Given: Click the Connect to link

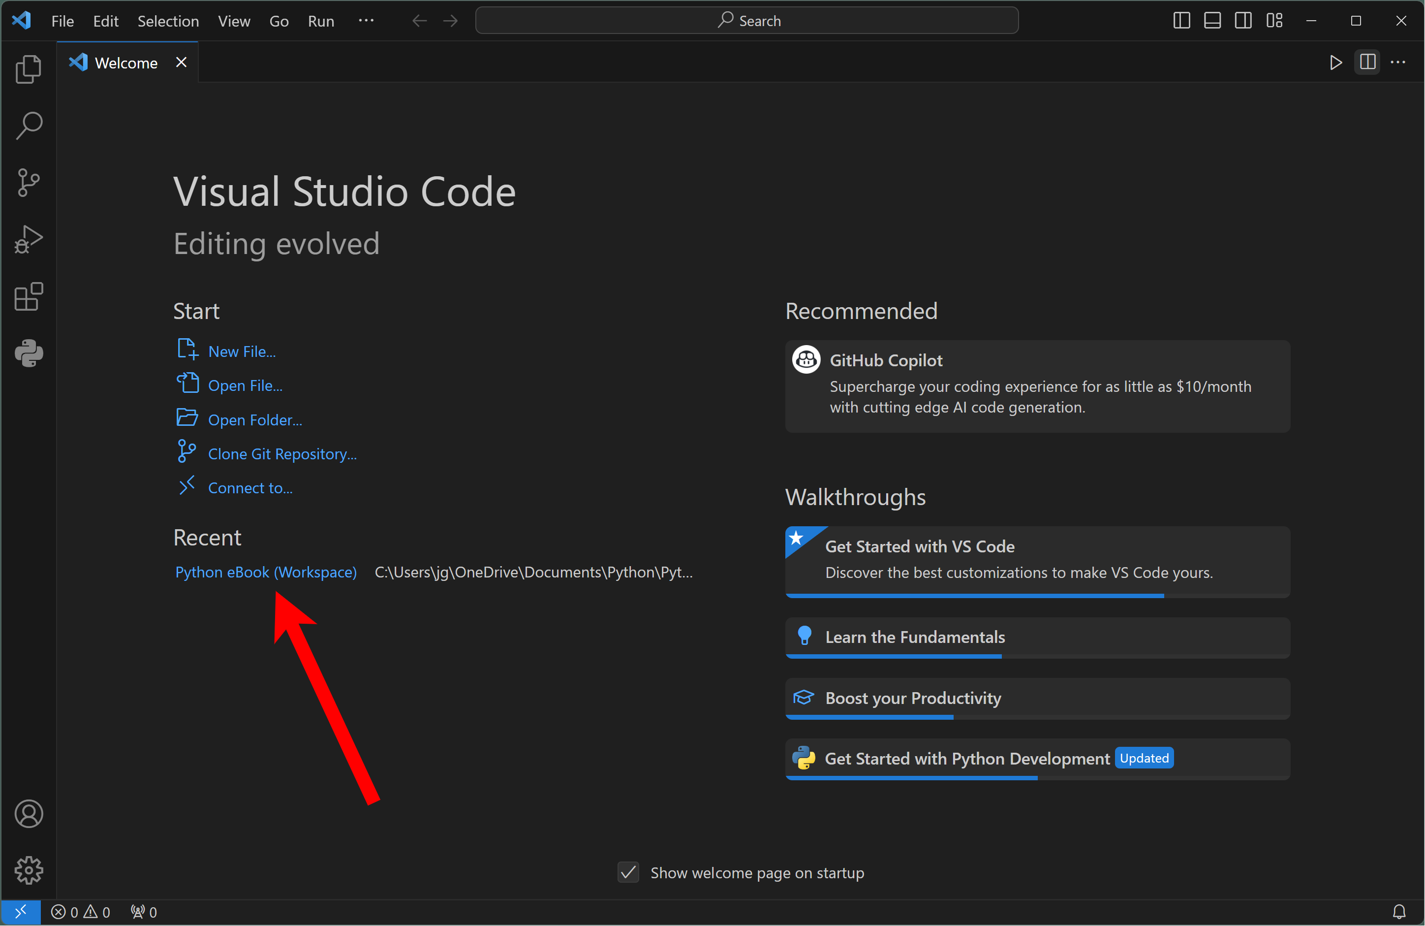Looking at the screenshot, I should [x=250, y=488].
